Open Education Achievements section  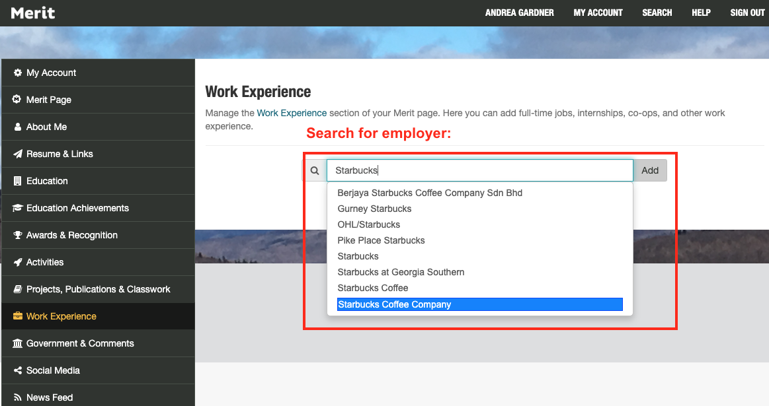pyautogui.click(x=98, y=208)
